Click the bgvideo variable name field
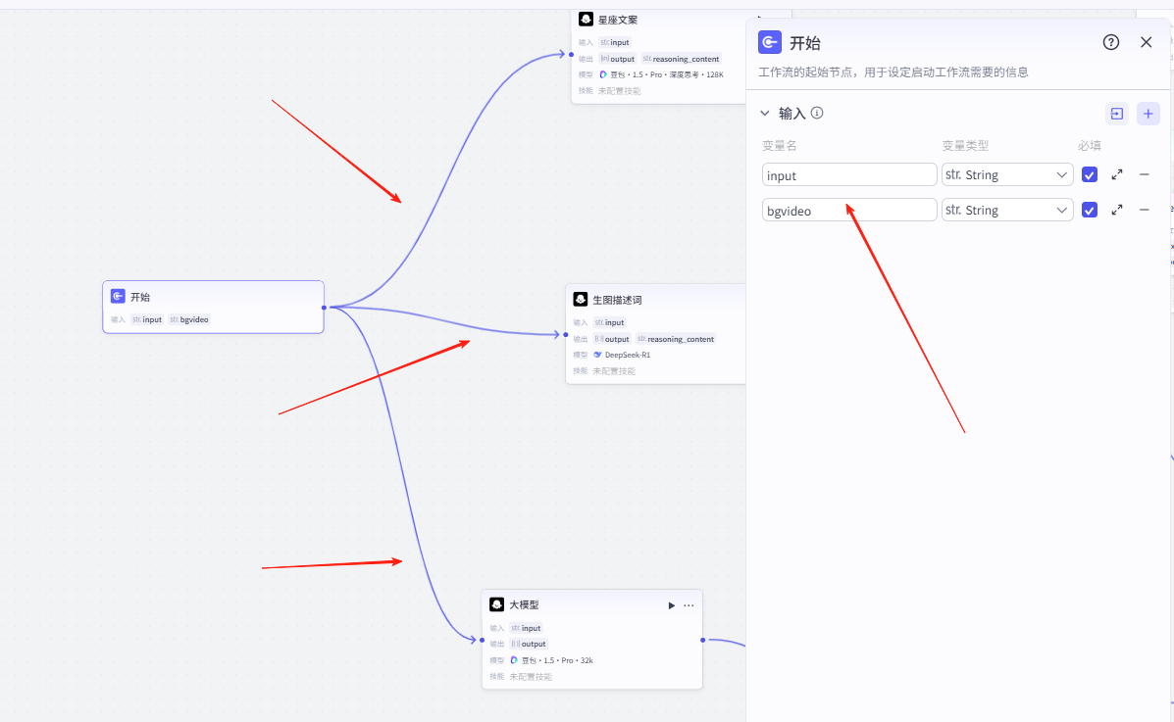 point(849,210)
